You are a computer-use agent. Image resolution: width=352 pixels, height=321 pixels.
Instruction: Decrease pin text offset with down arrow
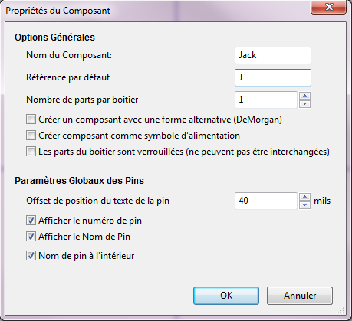click(x=304, y=205)
